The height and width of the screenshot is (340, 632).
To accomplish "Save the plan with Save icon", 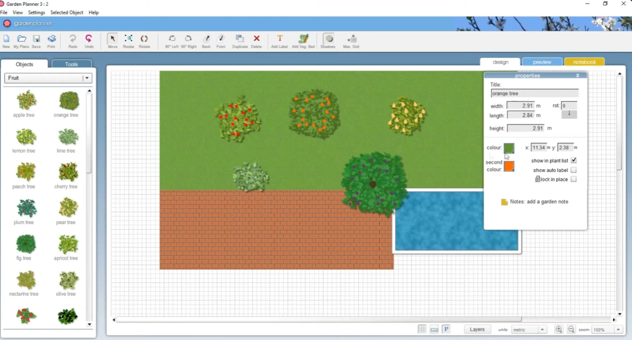I will pyautogui.click(x=36, y=39).
